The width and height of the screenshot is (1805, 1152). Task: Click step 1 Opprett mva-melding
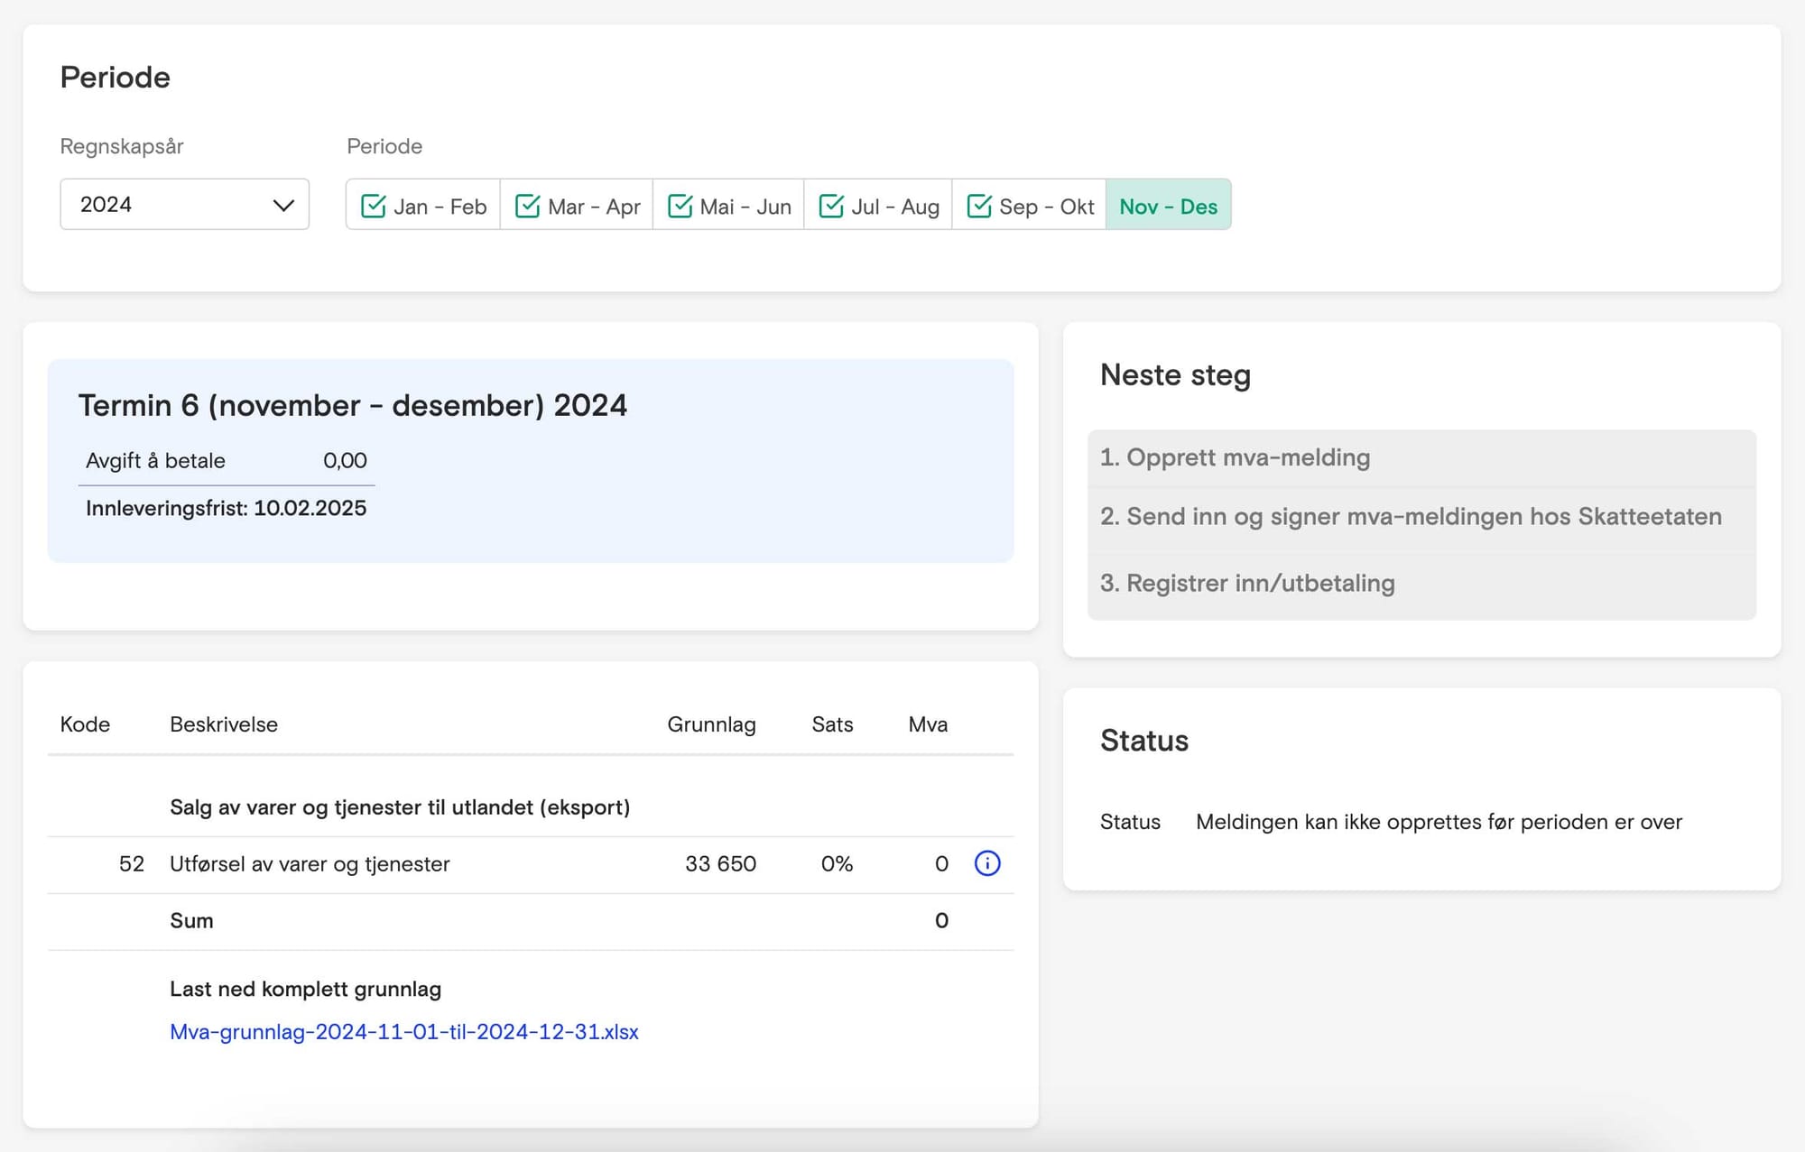1421,457
